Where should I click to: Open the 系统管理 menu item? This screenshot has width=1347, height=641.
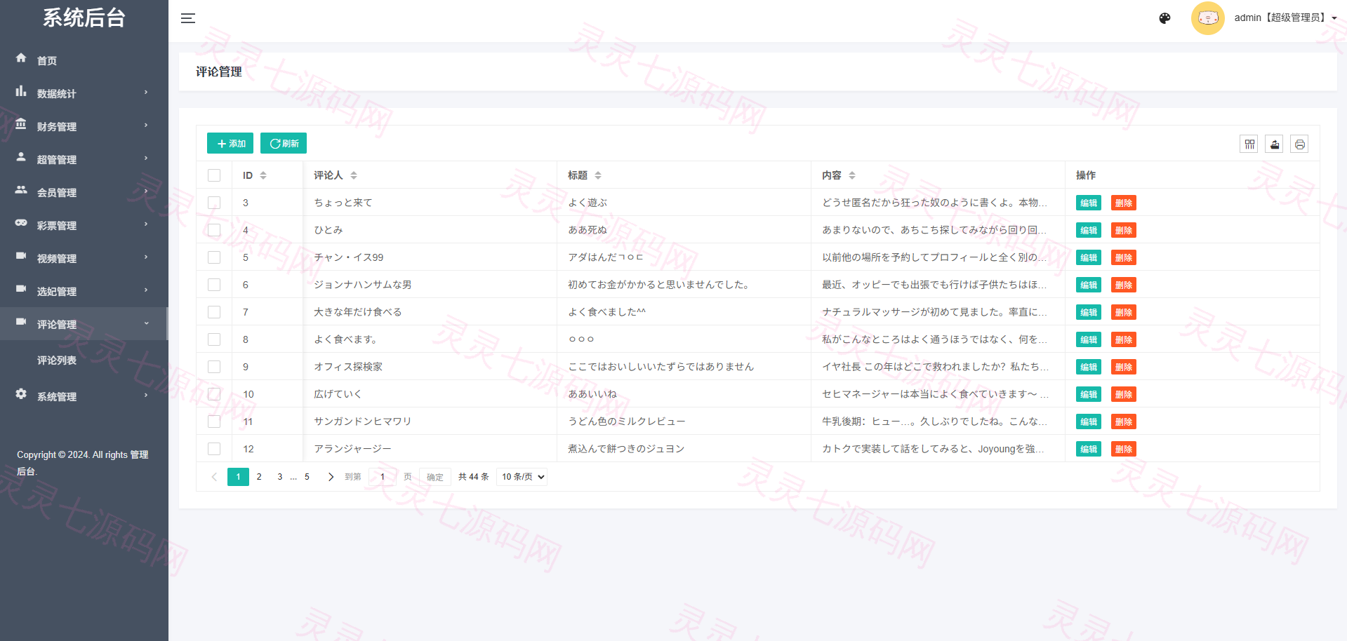pos(84,396)
